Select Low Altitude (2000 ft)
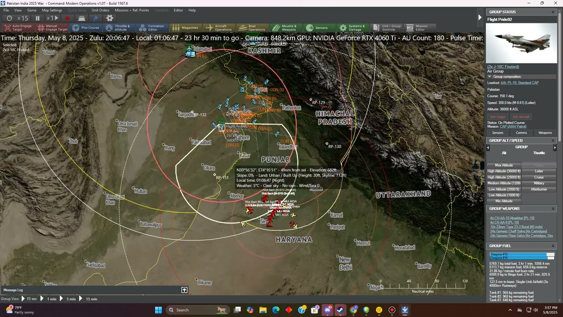Viewport: 563px width, 317px height. click(504, 189)
